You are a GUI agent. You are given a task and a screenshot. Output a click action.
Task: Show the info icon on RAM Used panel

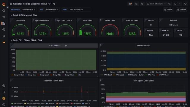(78, 20)
